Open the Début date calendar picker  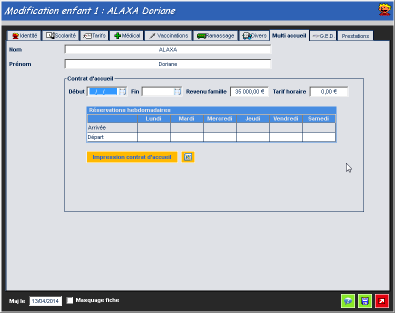pos(122,91)
